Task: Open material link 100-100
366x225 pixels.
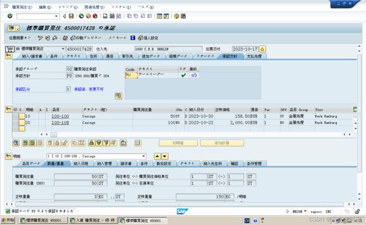Action: point(60,116)
